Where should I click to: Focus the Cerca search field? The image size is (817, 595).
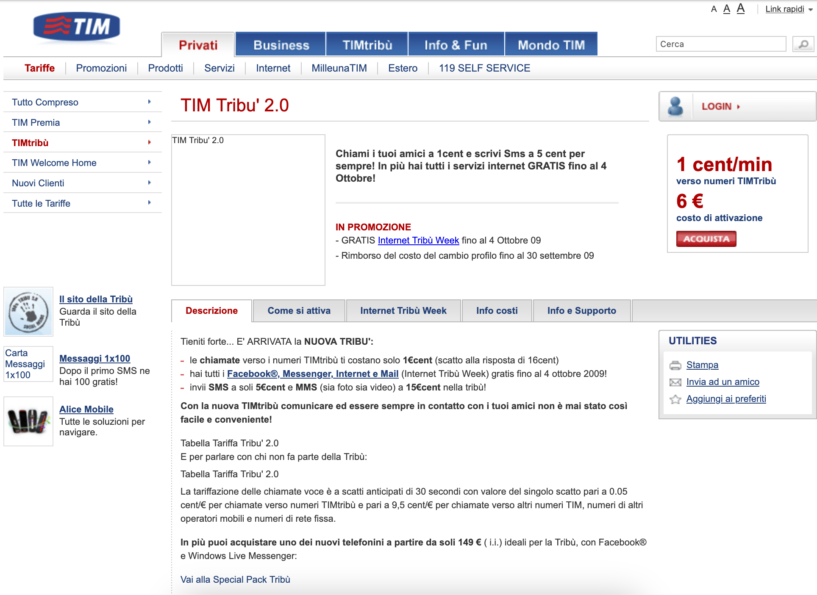721,44
